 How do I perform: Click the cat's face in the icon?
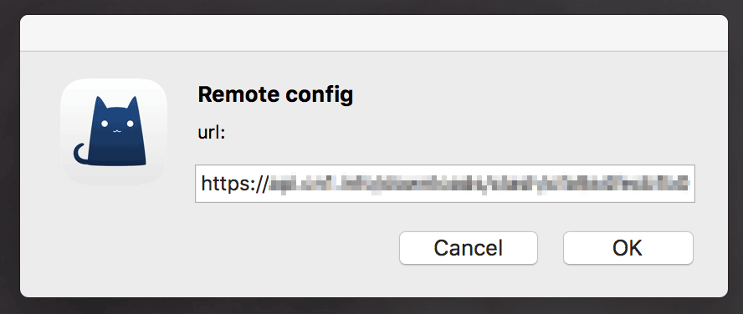coord(116,126)
